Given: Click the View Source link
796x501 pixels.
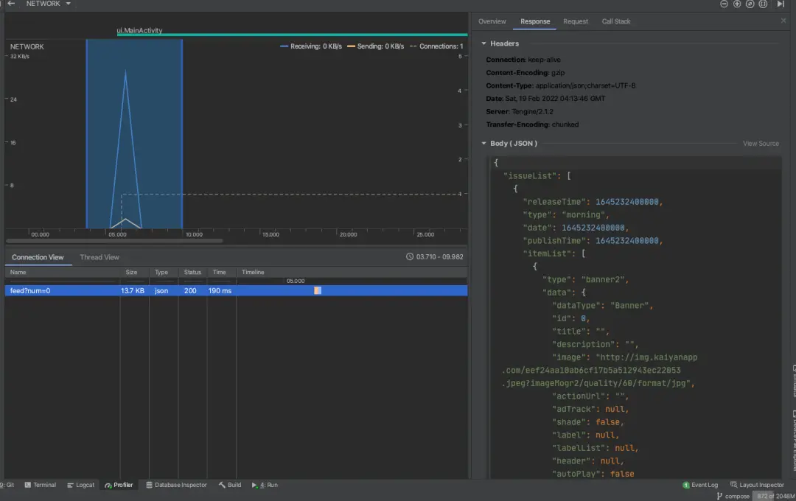Looking at the screenshot, I should coord(760,144).
